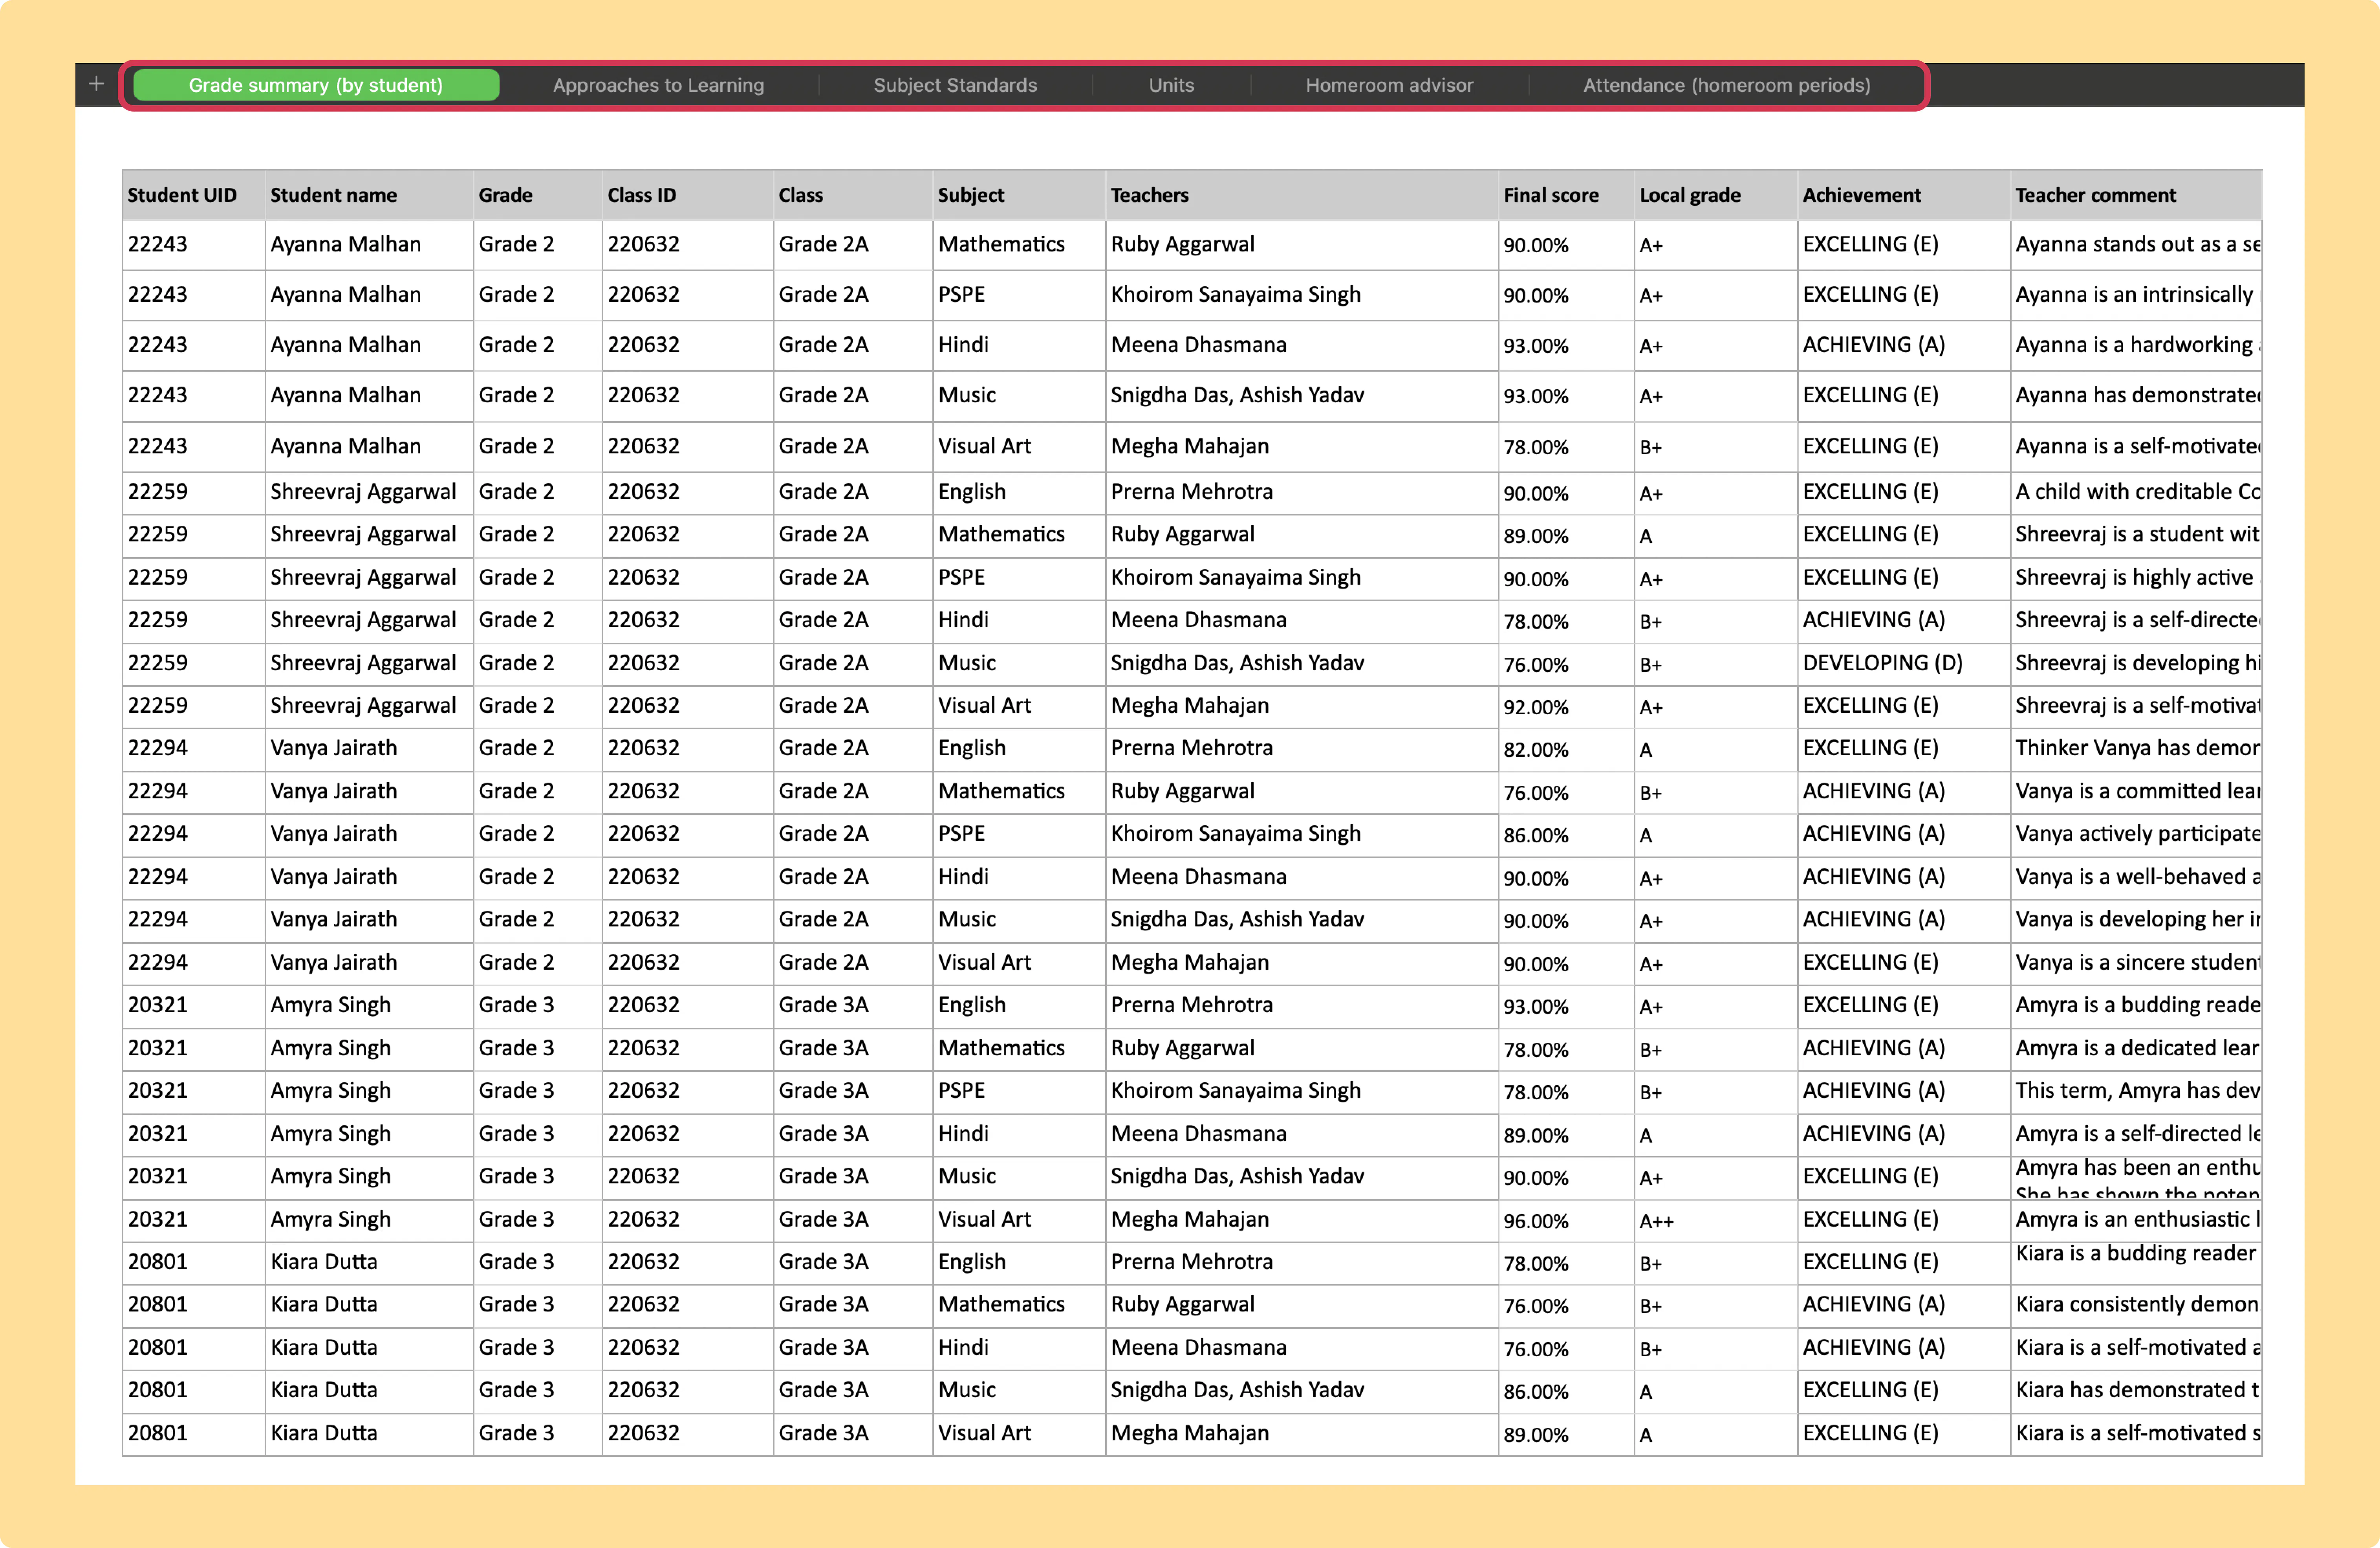Select the 96.00% final score cell
Viewport: 2380px width, 1548px height.
click(1566, 1220)
